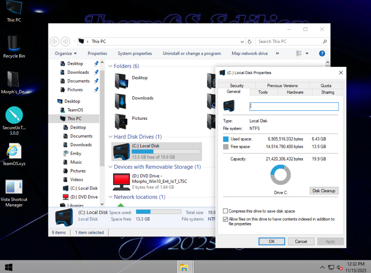Switch to the Tools tab
Screen dimensions: 371x273
(263, 92)
